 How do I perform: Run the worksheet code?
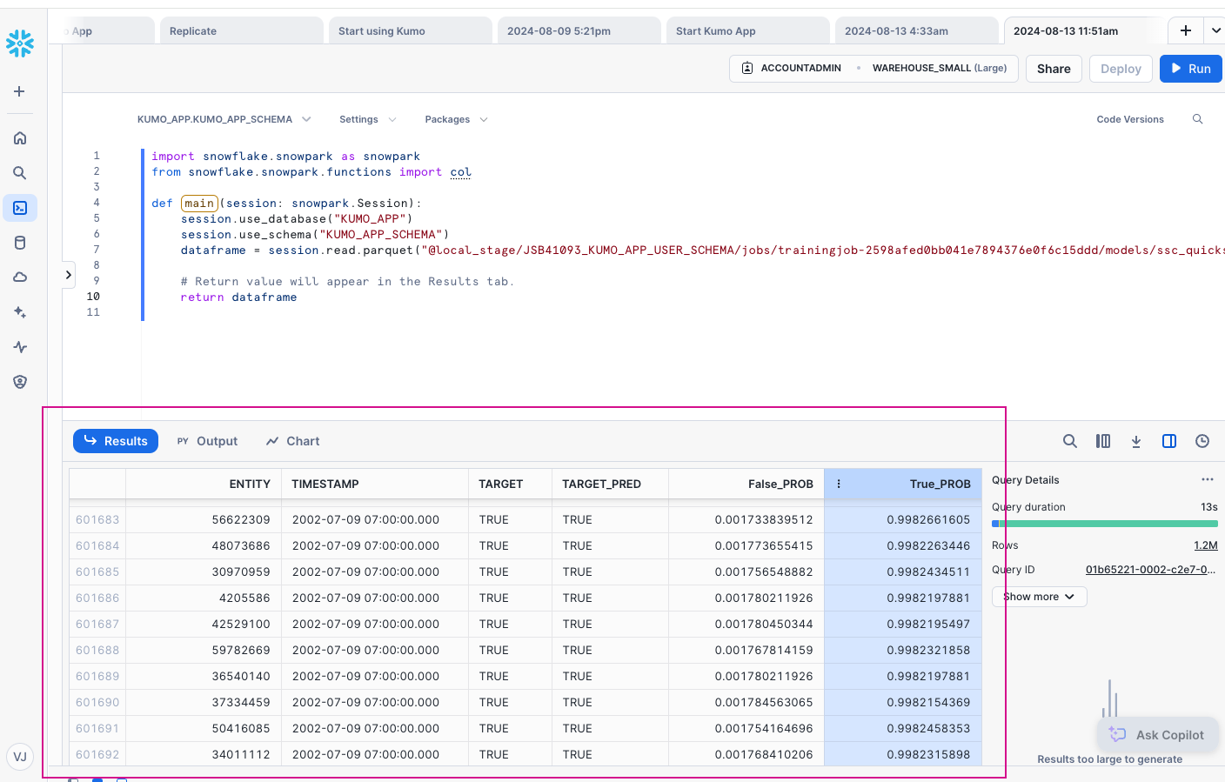(x=1191, y=69)
